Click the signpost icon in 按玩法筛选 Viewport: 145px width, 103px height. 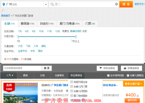pos(101,68)
